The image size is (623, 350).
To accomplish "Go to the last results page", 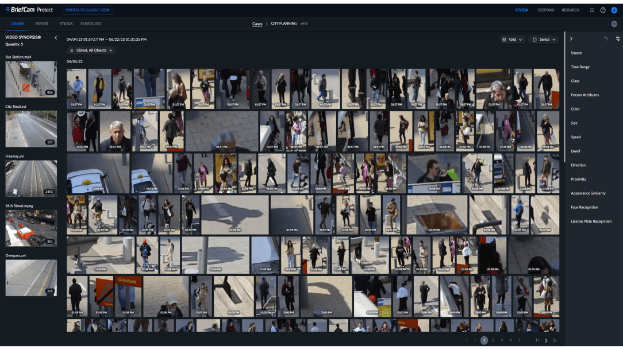I will coord(555,341).
